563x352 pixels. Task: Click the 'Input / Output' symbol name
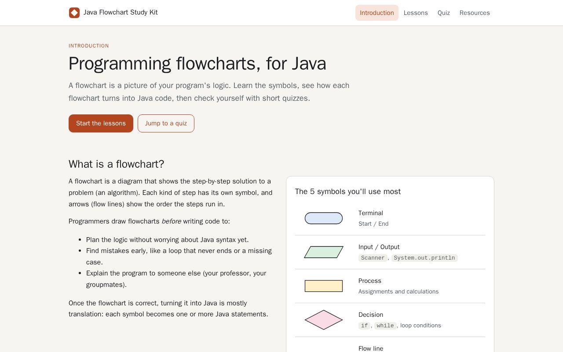tap(379, 247)
